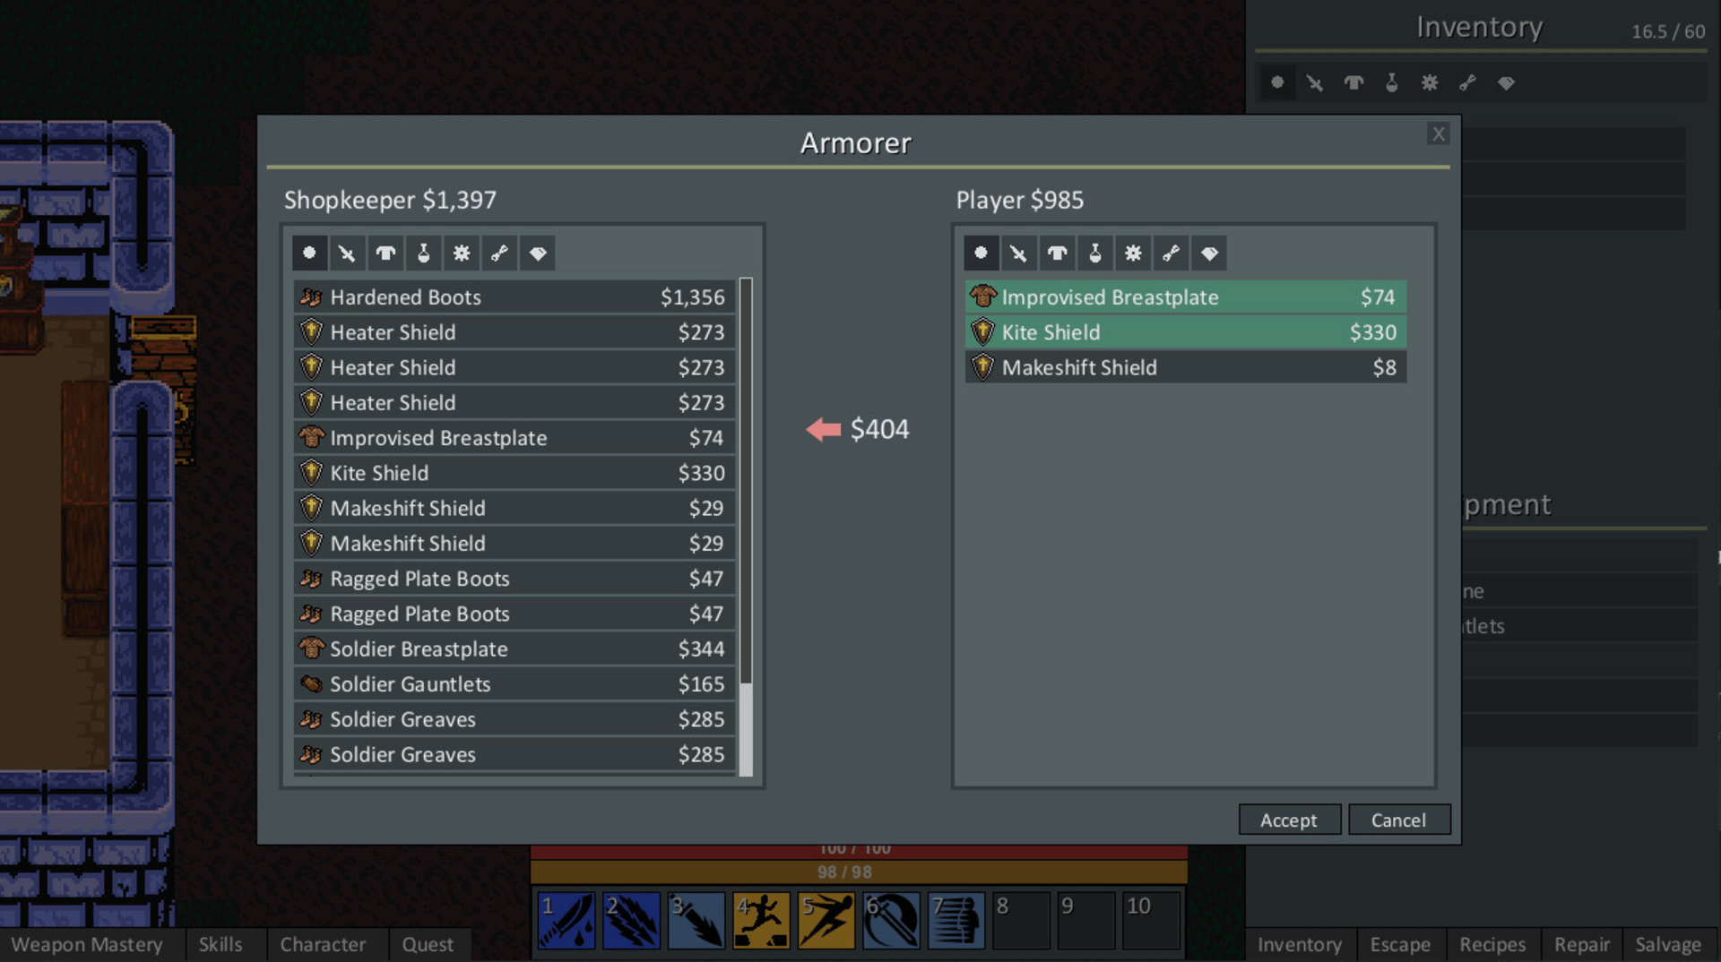This screenshot has height=962, width=1721.
Task: Select player's gem filter icon
Action: (x=1209, y=253)
